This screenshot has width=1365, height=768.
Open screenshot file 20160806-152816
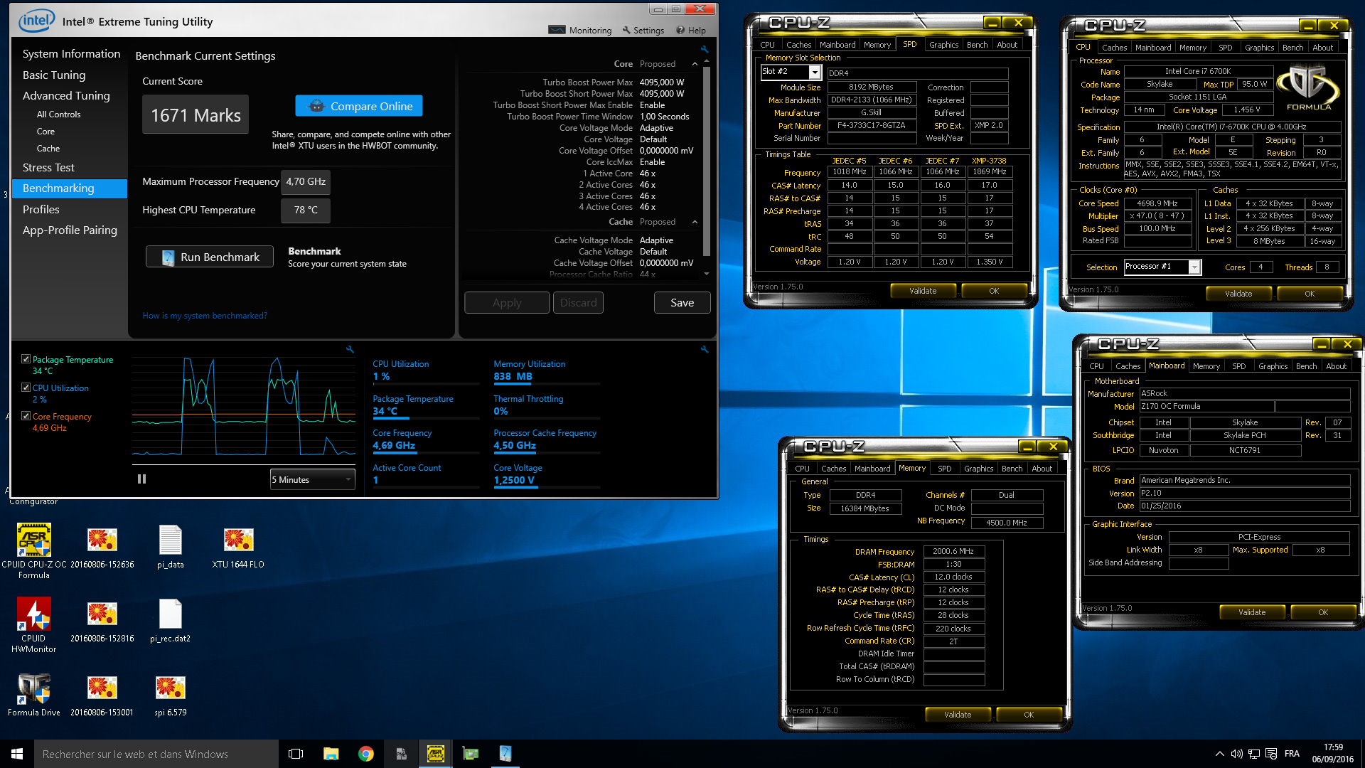pos(102,622)
